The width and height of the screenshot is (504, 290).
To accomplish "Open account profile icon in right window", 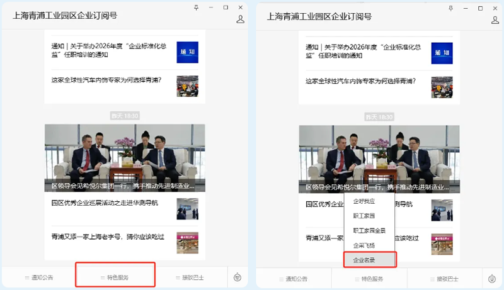I will (x=495, y=20).
